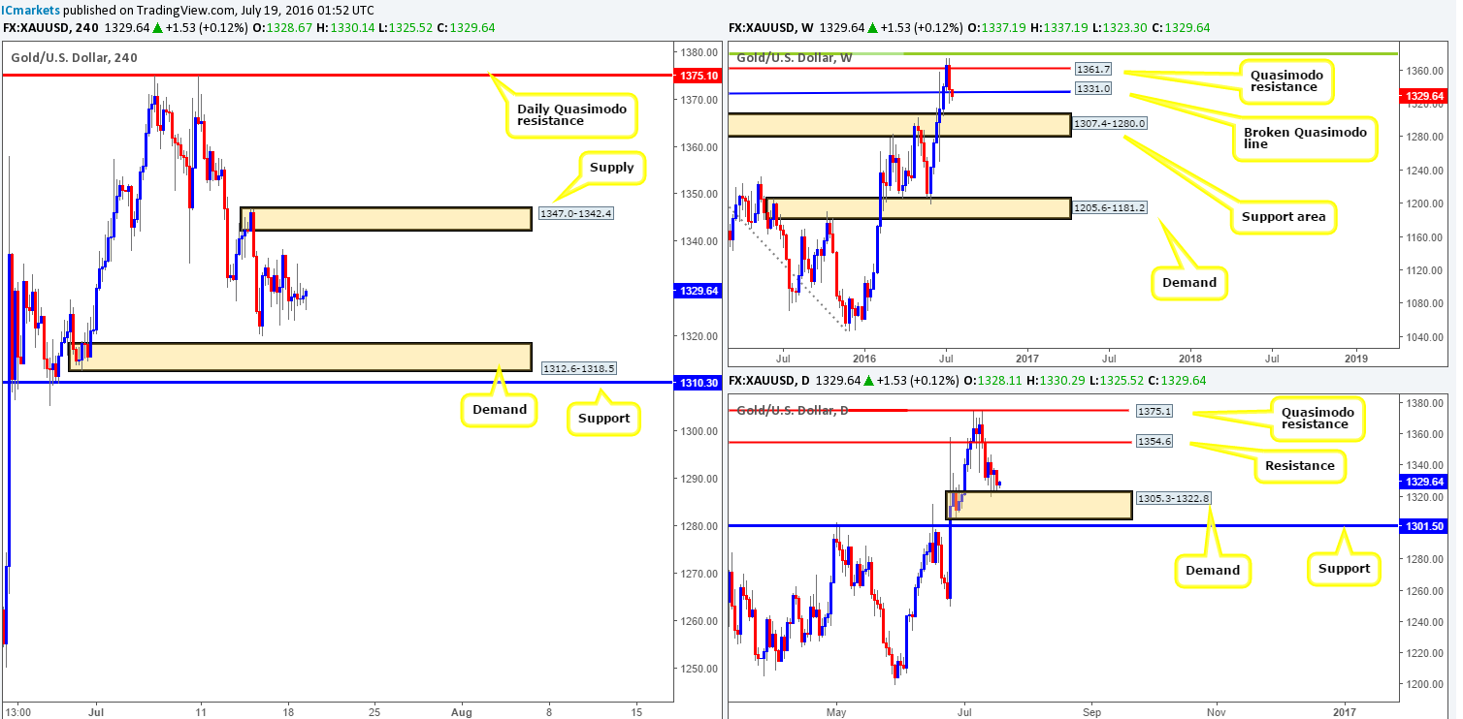Click the May label on daily time axis

pyautogui.click(x=835, y=710)
